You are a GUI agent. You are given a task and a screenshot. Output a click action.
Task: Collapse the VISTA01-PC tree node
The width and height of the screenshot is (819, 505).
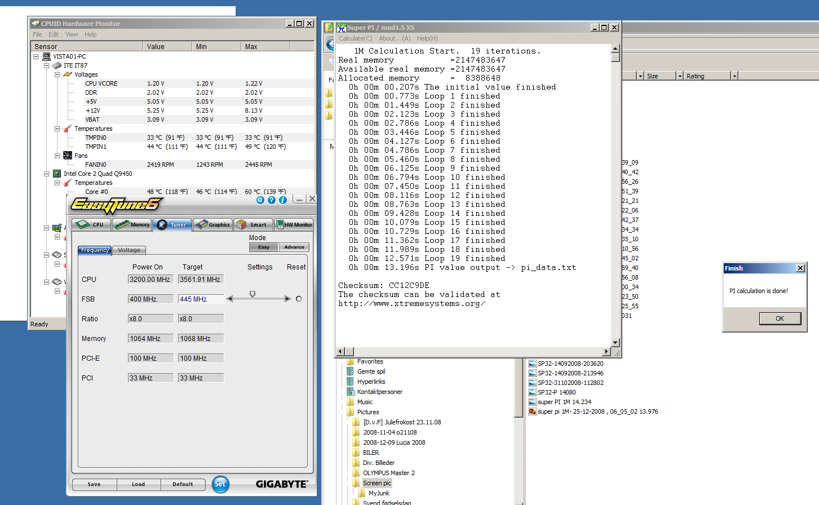pyautogui.click(x=36, y=56)
